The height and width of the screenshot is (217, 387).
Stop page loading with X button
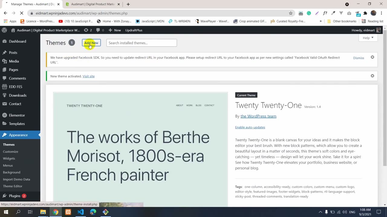coord(21,13)
